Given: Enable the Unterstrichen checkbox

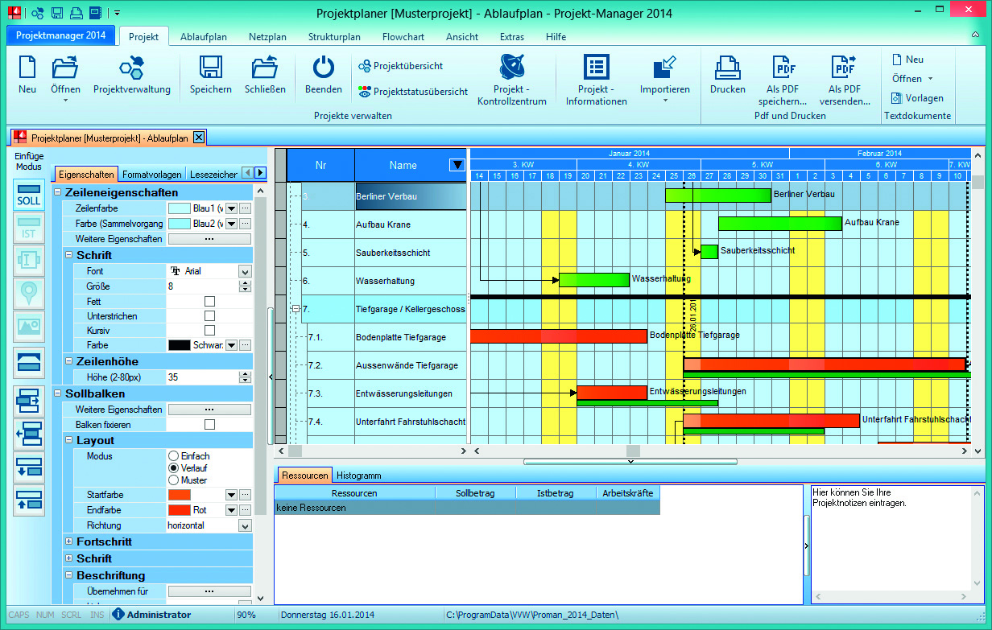Looking at the screenshot, I should [210, 316].
